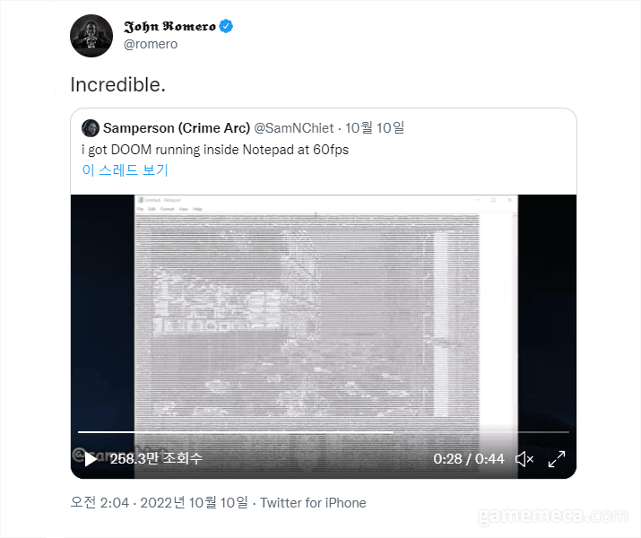
Task: Open the @SamNChiet handle in the quoted tweet
Action: coord(294,128)
